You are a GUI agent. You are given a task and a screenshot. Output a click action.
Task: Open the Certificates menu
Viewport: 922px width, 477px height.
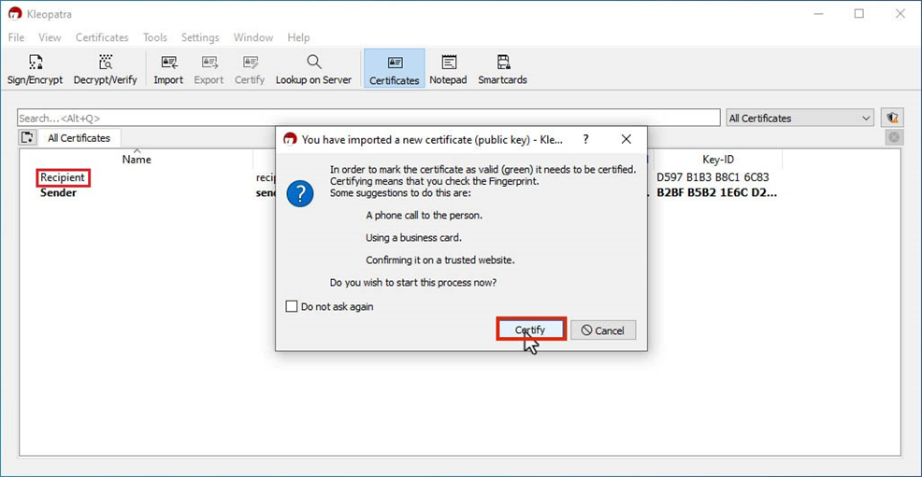(102, 37)
